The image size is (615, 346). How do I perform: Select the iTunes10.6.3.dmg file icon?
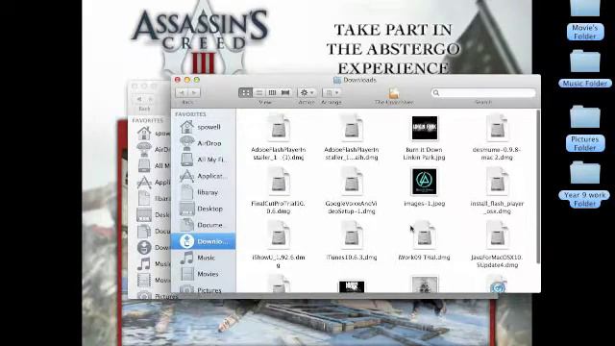coord(352,235)
